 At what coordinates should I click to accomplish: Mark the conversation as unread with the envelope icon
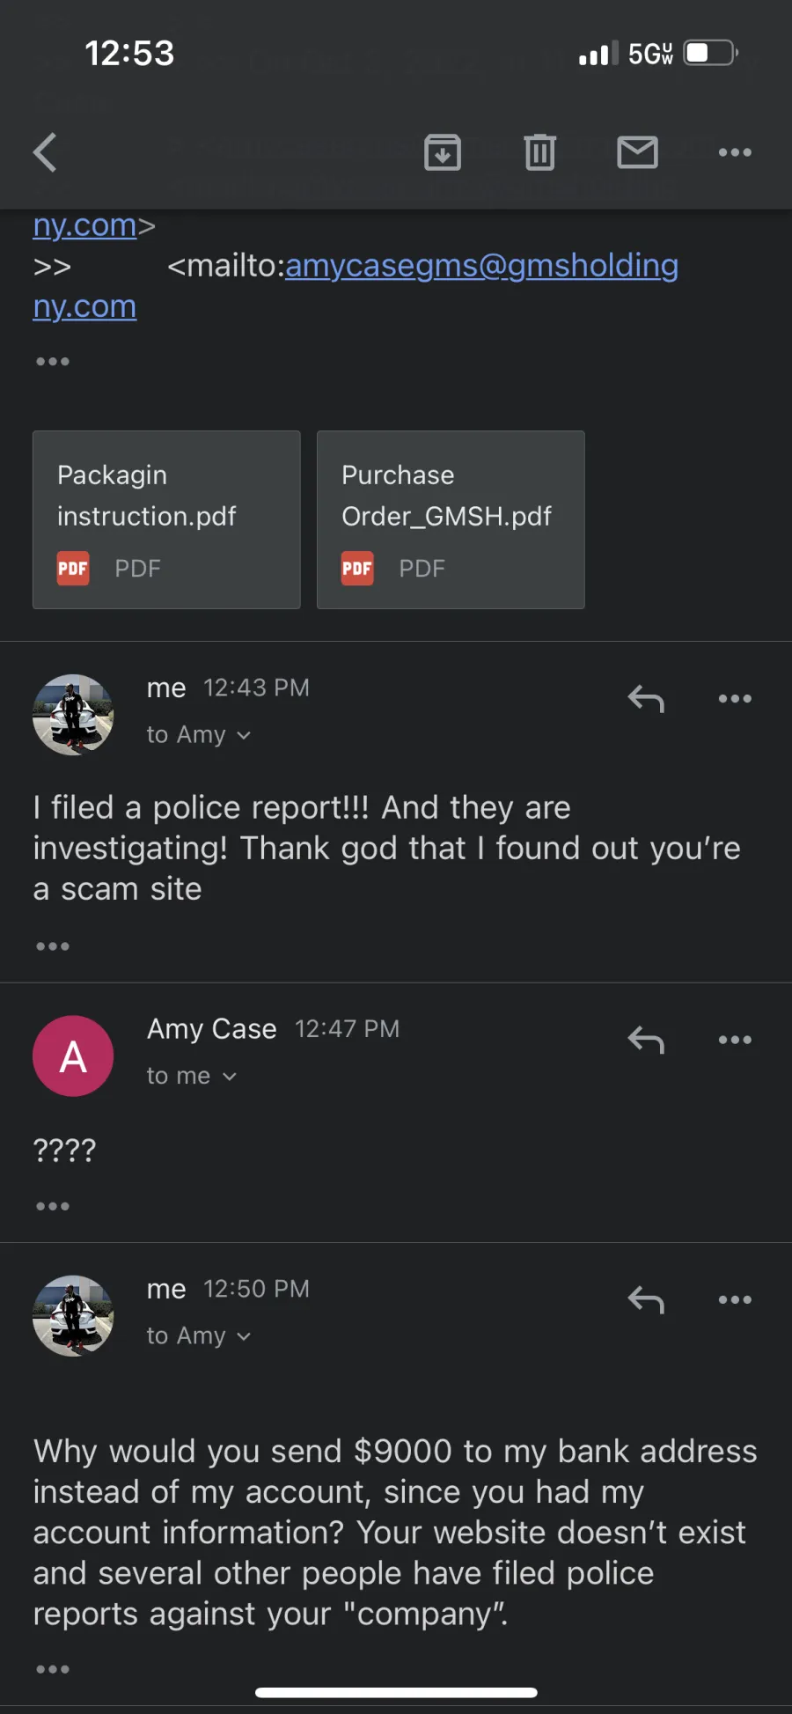637,152
